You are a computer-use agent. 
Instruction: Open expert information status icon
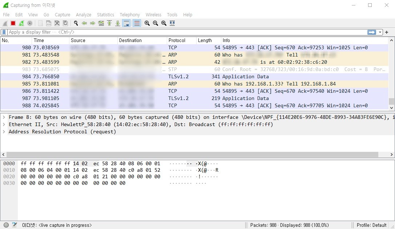pos(6,225)
